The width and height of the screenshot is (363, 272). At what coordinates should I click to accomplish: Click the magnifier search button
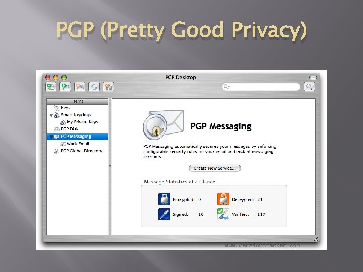click(309, 87)
